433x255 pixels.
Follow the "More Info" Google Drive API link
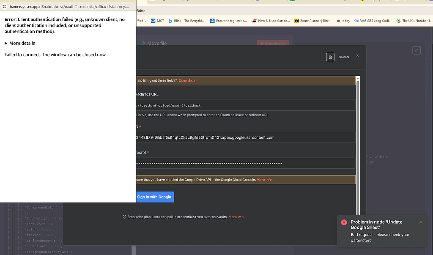264,179
